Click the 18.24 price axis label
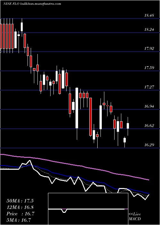Image resolution: width=160 pixels, height=225 pixels. pos(149,30)
